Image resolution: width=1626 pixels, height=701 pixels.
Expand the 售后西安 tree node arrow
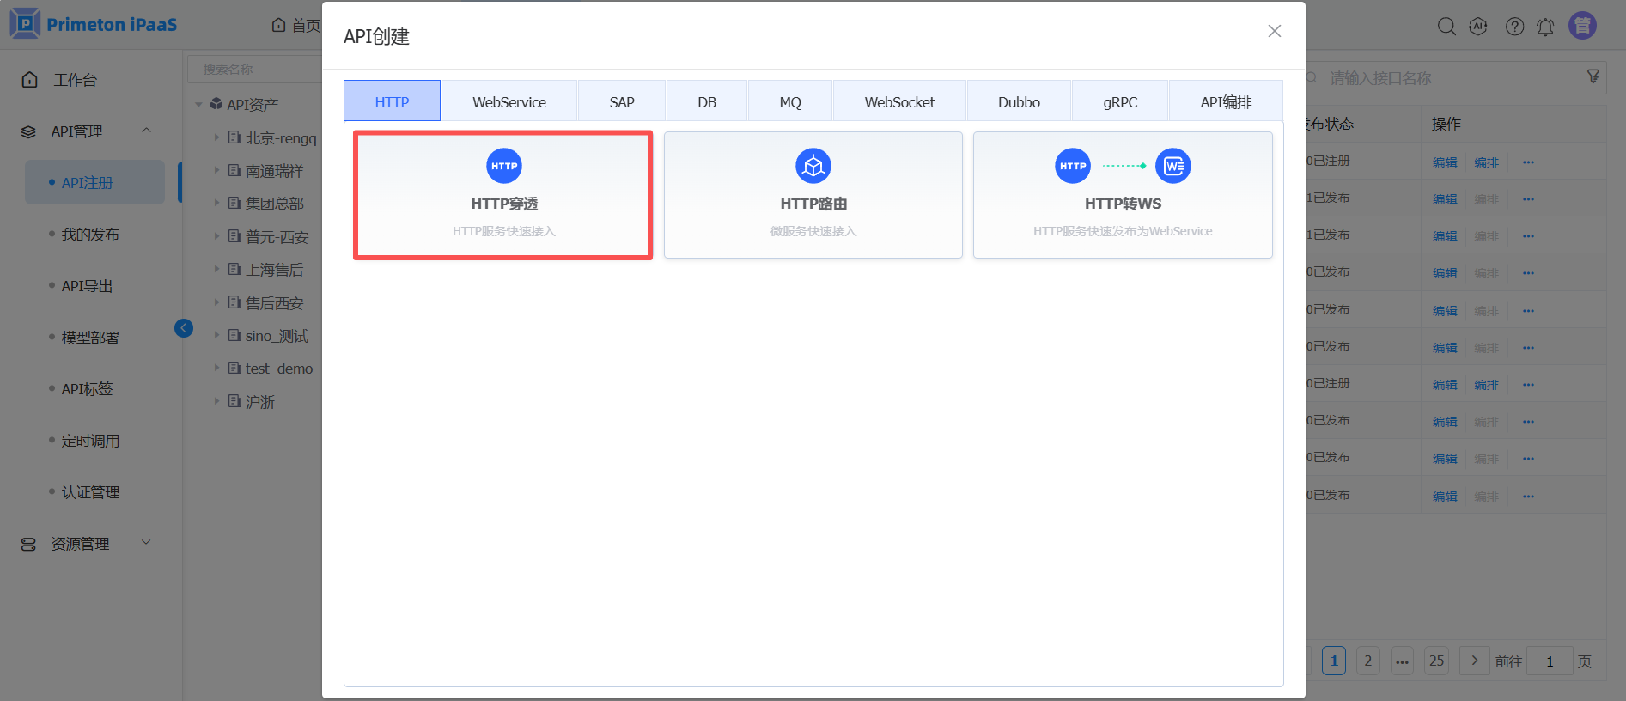coord(216,302)
